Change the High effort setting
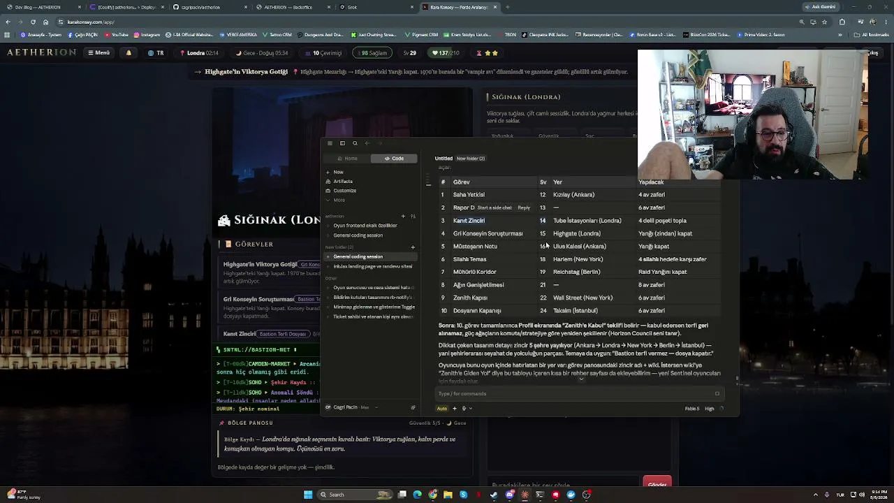This screenshot has height=503, width=894. point(710,409)
